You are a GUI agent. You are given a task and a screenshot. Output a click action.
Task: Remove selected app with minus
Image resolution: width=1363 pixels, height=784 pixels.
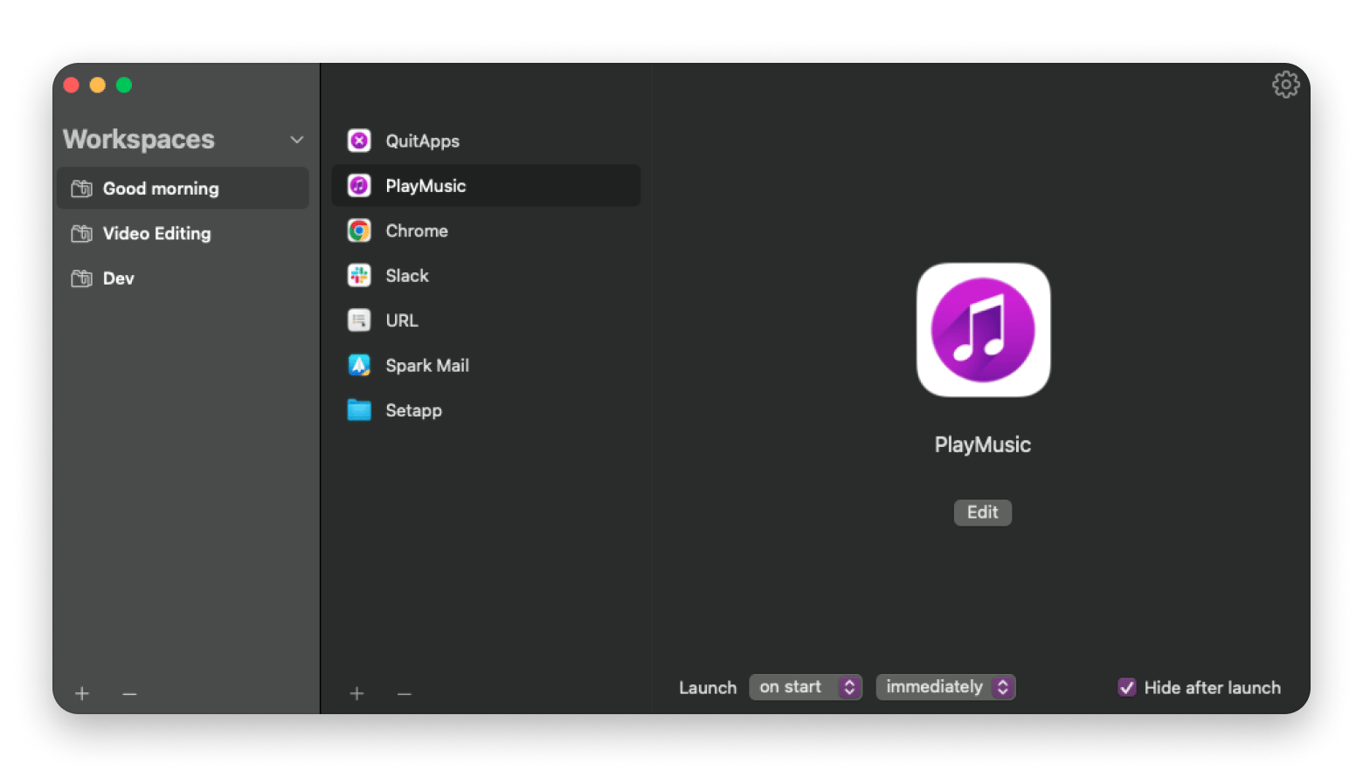coord(404,693)
